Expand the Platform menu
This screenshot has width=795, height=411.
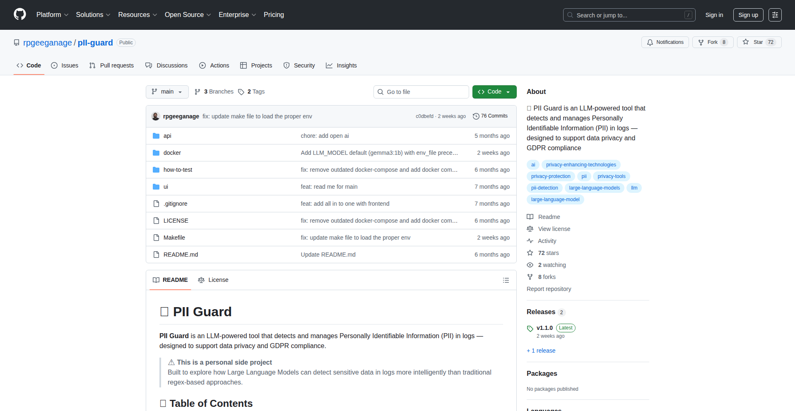click(x=52, y=15)
